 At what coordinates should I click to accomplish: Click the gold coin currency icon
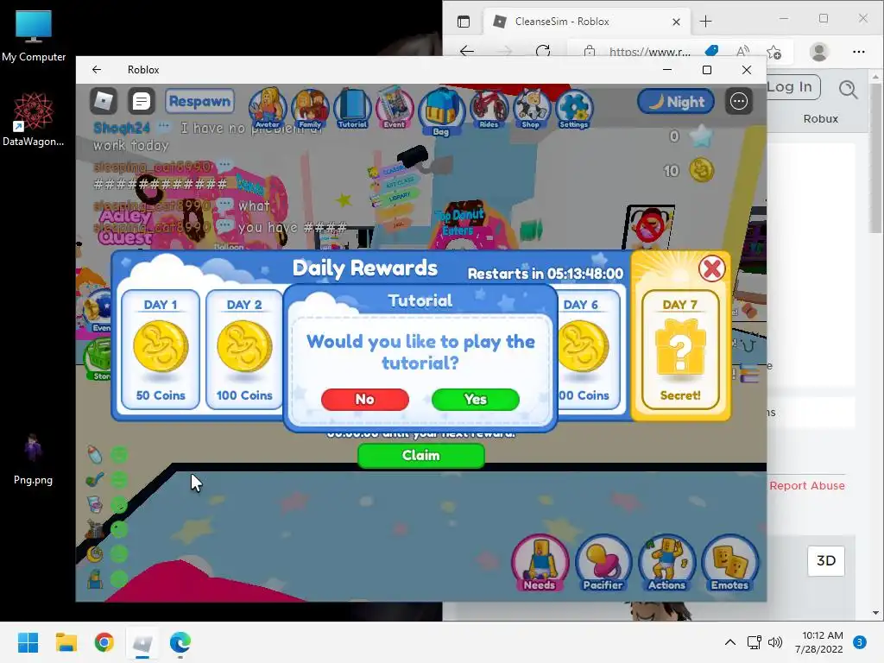(701, 170)
